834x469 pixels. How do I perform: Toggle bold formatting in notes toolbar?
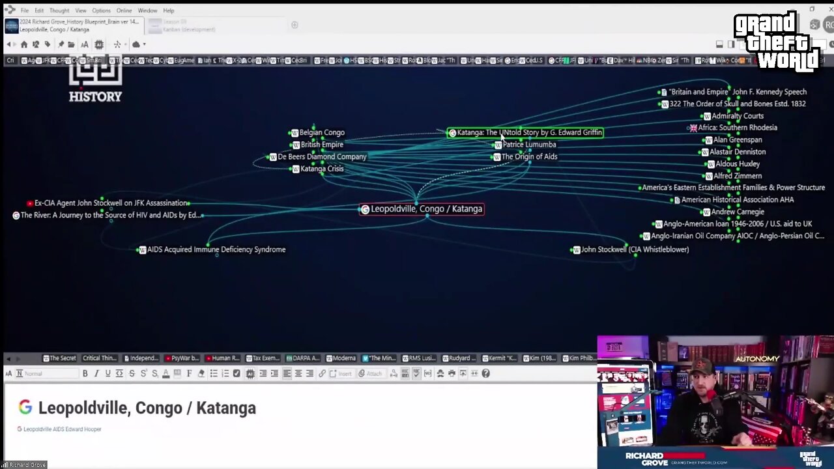(x=85, y=373)
